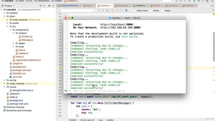Expand the public folder
Viewport: 215px width, 121px height.
point(7,23)
